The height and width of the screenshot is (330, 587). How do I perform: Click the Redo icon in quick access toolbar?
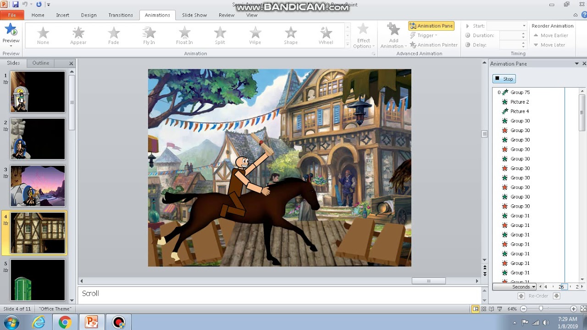click(39, 5)
